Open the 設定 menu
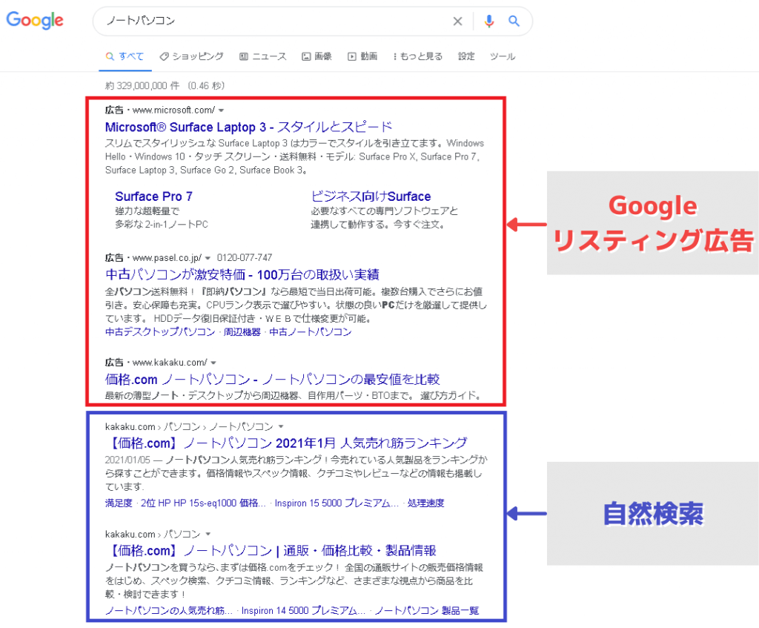This screenshot has width=759, height=628. pos(466,56)
